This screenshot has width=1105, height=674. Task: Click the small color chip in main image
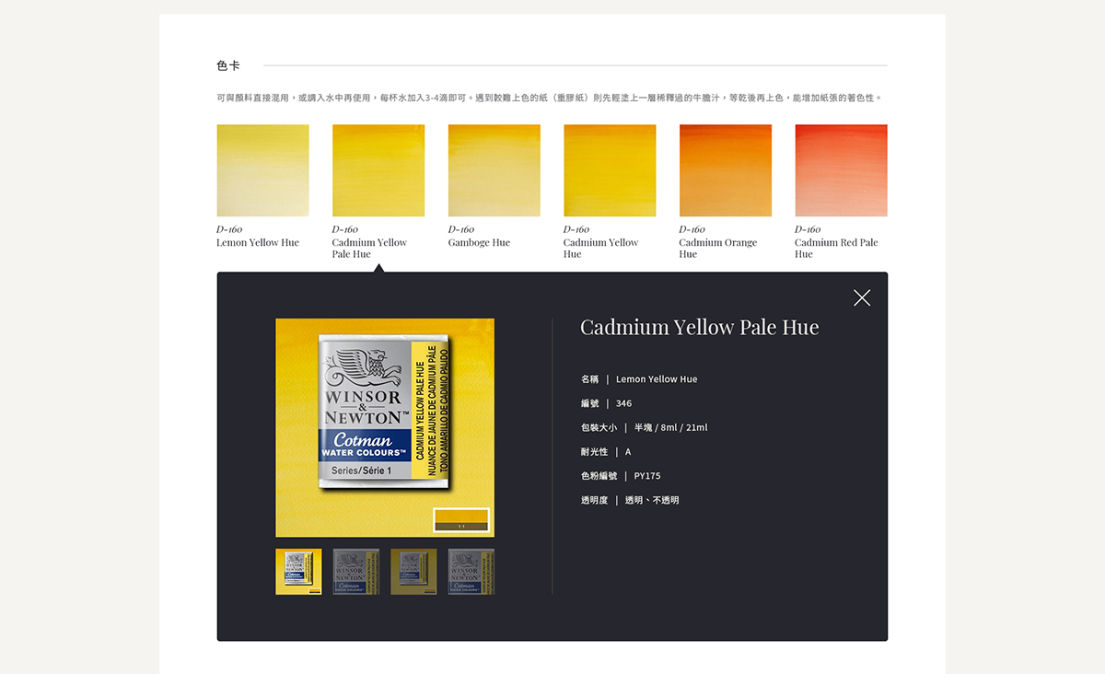pyautogui.click(x=461, y=518)
